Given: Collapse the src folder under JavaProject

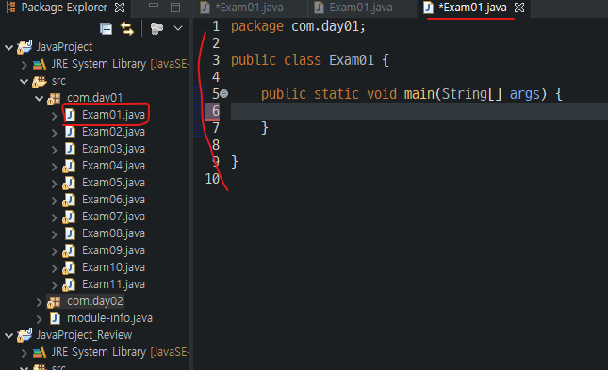Looking at the screenshot, I should tap(25, 81).
